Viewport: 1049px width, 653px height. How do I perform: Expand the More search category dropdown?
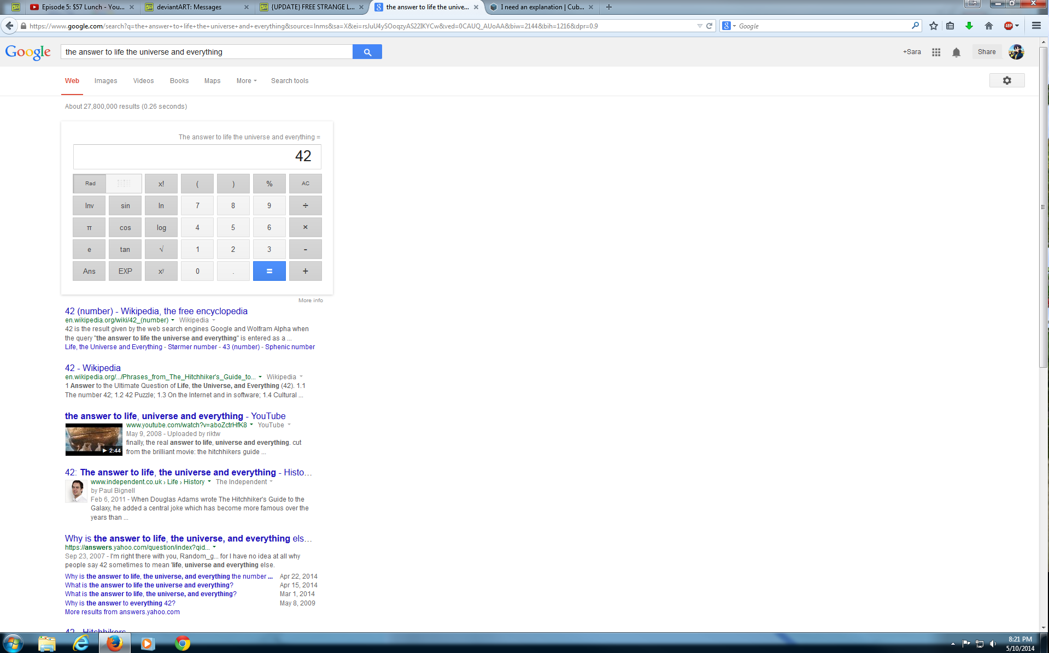point(247,81)
